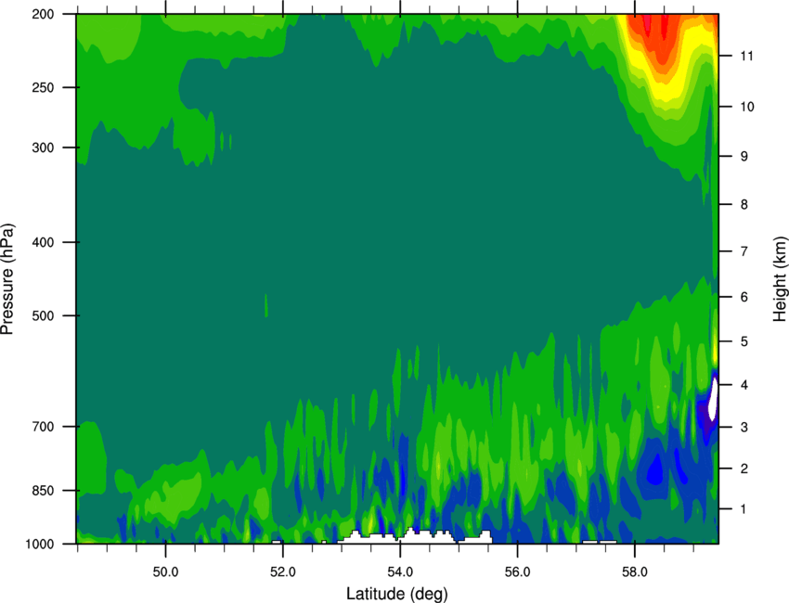This screenshot has width=789, height=603.
Task: Pick the 7 km height label
Action: click(x=744, y=251)
